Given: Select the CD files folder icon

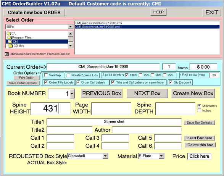Looking at the screenshot, I should pyautogui.click(x=11, y=46).
